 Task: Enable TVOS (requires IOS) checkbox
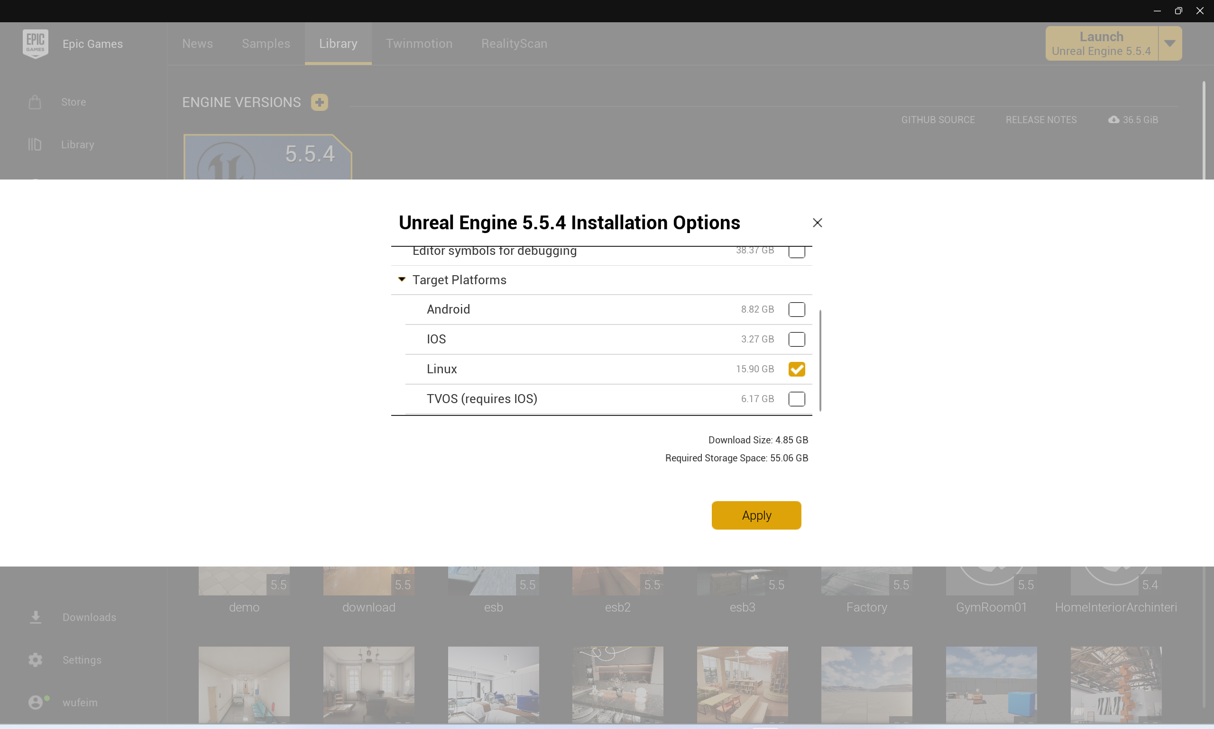(x=797, y=399)
